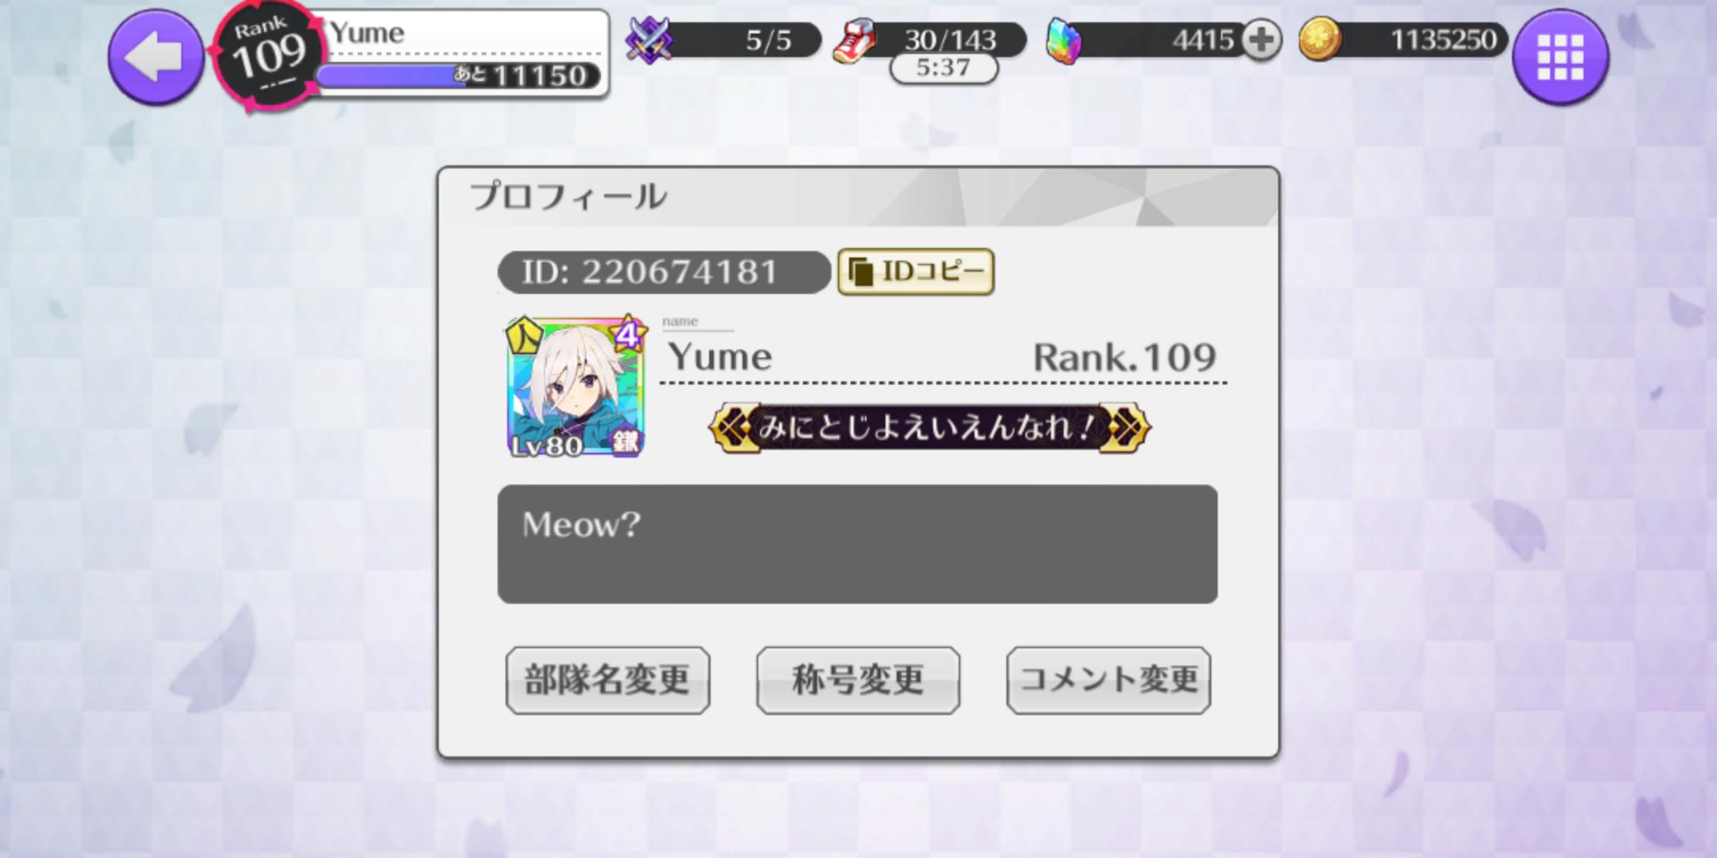This screenshot has height=858, width=1717.
Task: Tap the Lv80 character portrait thumbnail
Action: pyautogui.click(x=576, y=387)
